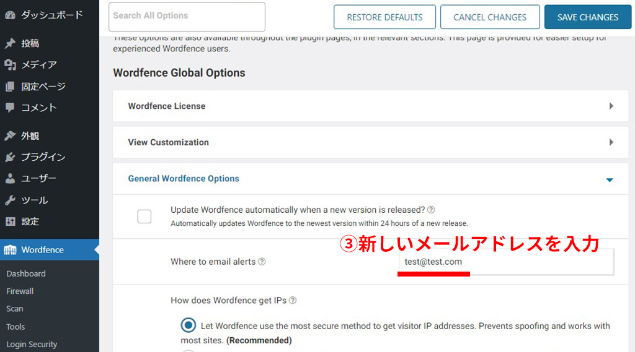Click the Wordfence fence logo icon
Screen dimensions: 635x352
point(10,250)
